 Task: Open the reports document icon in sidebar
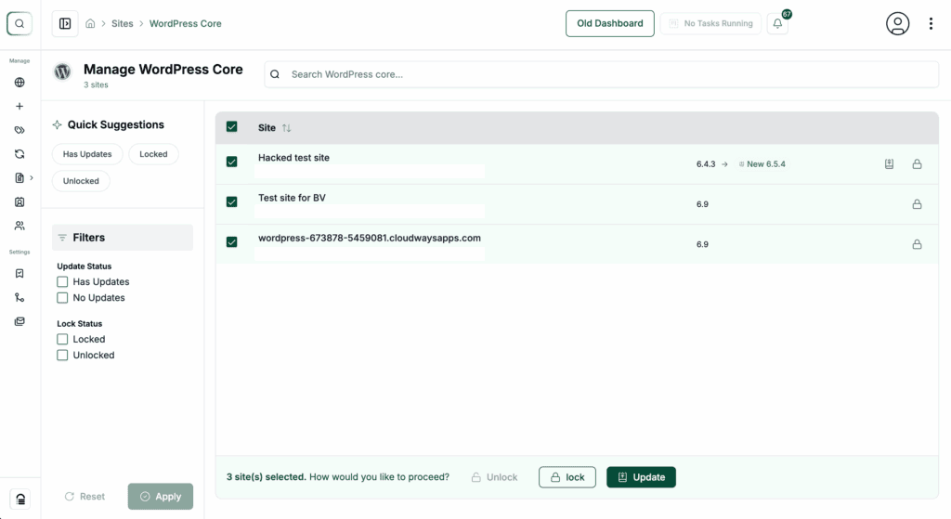pyautogui.click(x=20, y=177)
